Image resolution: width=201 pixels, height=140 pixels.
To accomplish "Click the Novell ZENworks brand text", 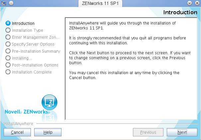I will (27, 112).
